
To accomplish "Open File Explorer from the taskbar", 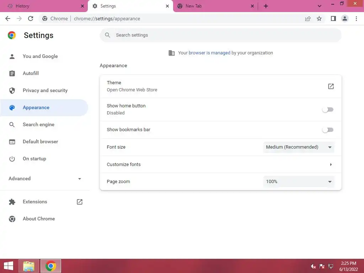I will click(29, 266).
